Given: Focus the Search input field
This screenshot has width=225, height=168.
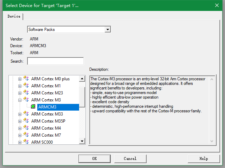Looking at the screenshot, I should tap(56, 61).
